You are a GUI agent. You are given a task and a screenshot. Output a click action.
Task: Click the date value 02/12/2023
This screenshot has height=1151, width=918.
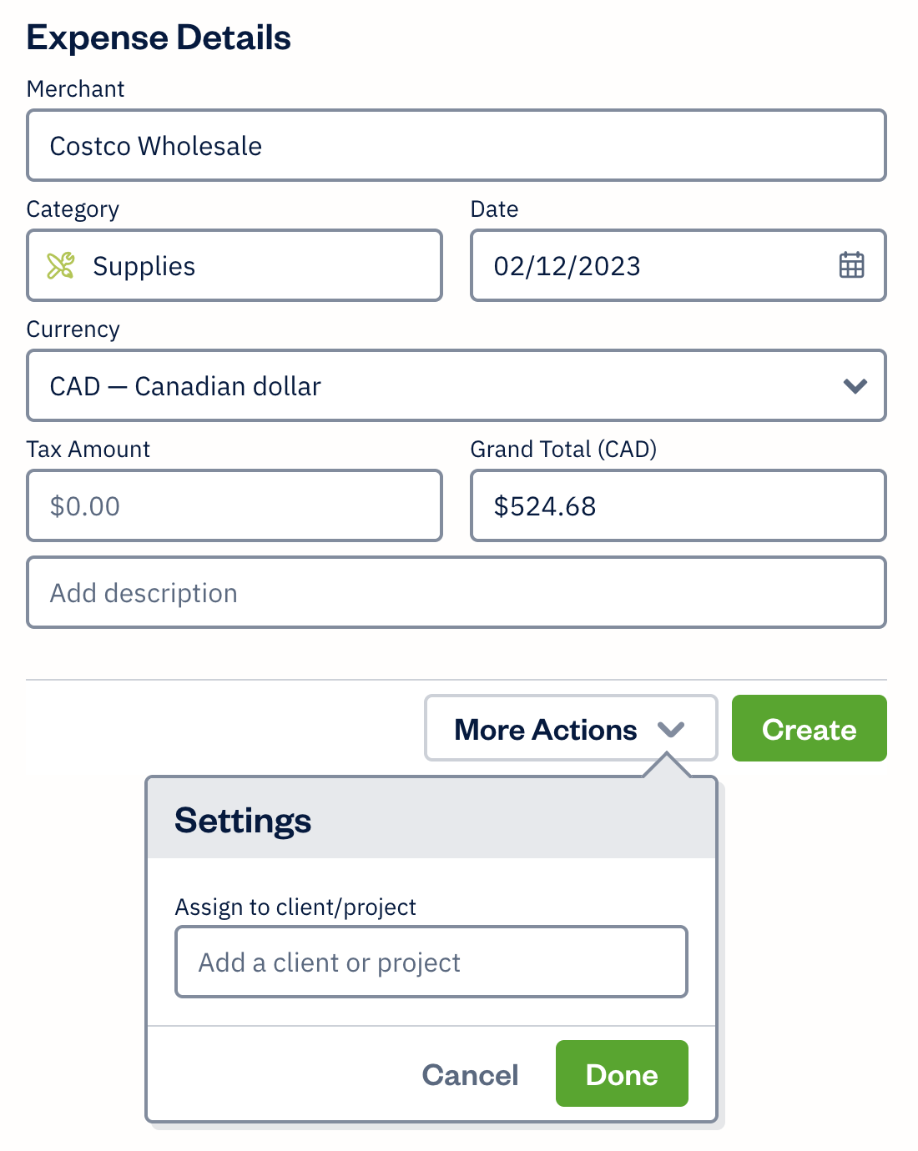pyautogui.click(x=567, y=266)
